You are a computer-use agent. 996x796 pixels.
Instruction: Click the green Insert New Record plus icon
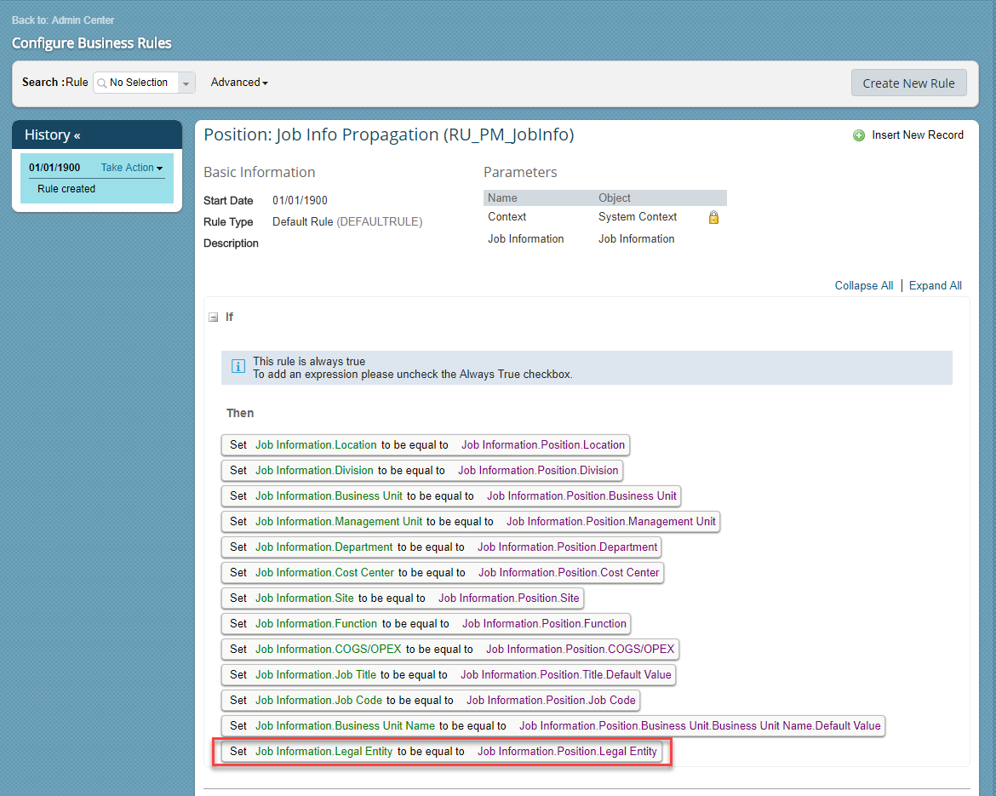point(858,135)
